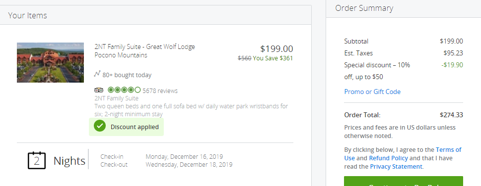This screenshot has height=186, width=481.
Task: Select the Check-out date Wednesday, December 18
Action: tap(189, 165)
